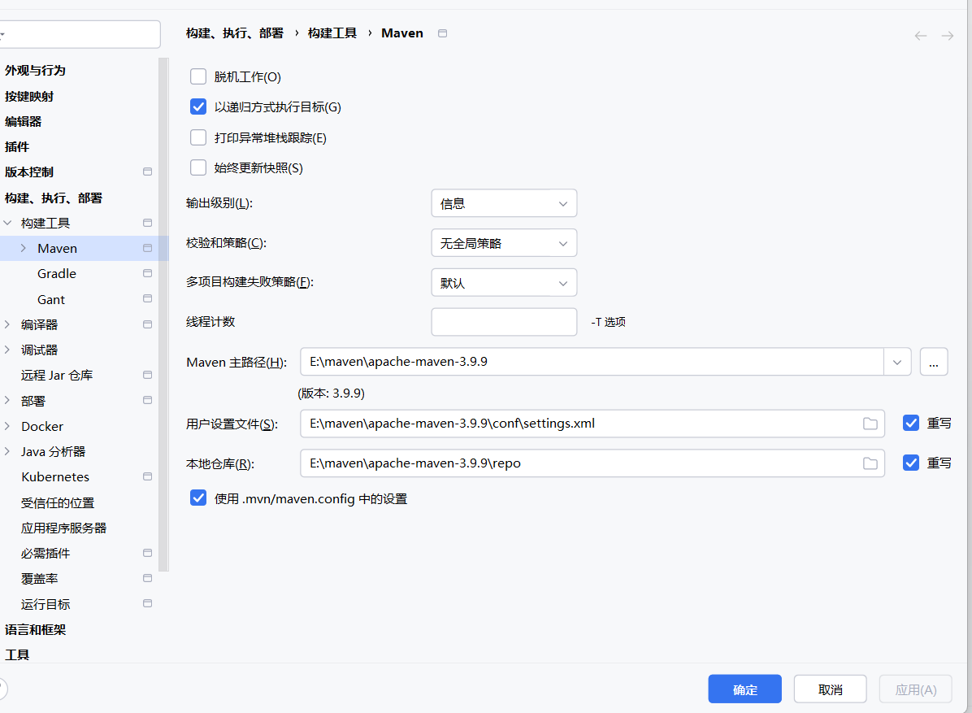Click the 确定 button
972x713 pixels.
744,689
